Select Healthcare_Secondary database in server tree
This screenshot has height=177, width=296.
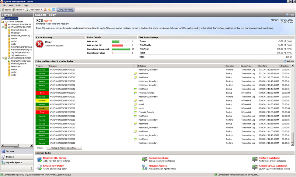tap(21, 36)
